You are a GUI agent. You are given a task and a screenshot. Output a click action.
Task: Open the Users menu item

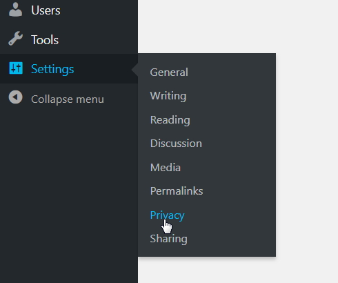[46, 10]
